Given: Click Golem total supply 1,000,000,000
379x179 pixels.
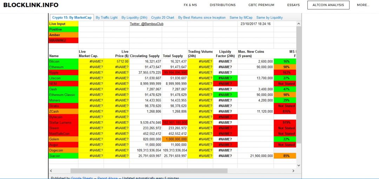Looking at the screenshot, I should pos(175,139).
